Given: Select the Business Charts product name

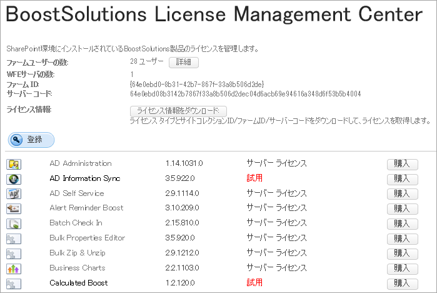Looking at the screenshot, I should (78, 268).
